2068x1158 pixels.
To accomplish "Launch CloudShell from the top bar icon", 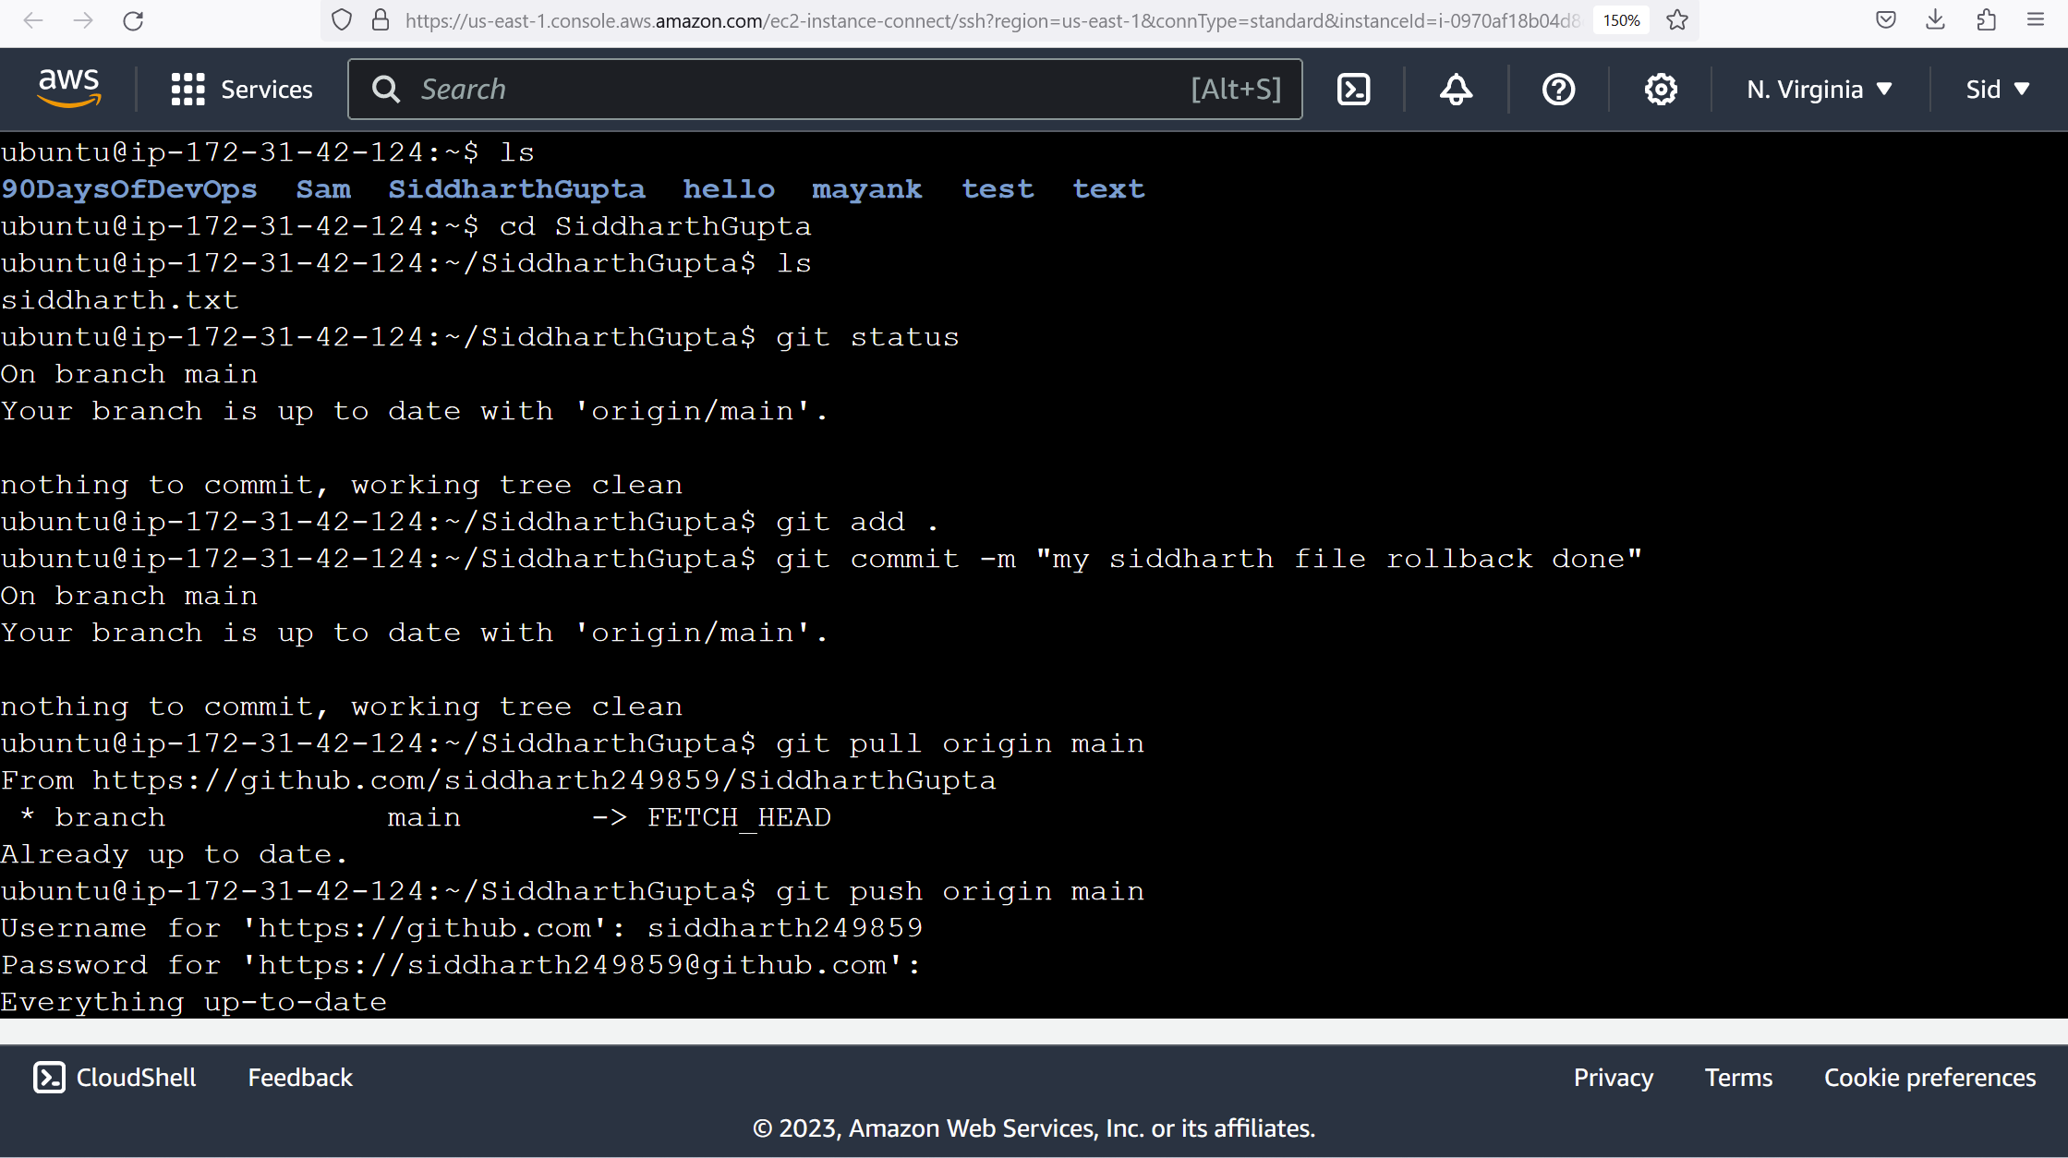I will [1354, 90].
